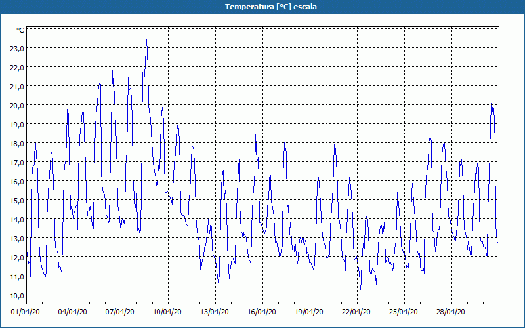Screen dimensions: 525x328
Task: Click the 23,0 temperature axis value
Action: click(17, 48)
